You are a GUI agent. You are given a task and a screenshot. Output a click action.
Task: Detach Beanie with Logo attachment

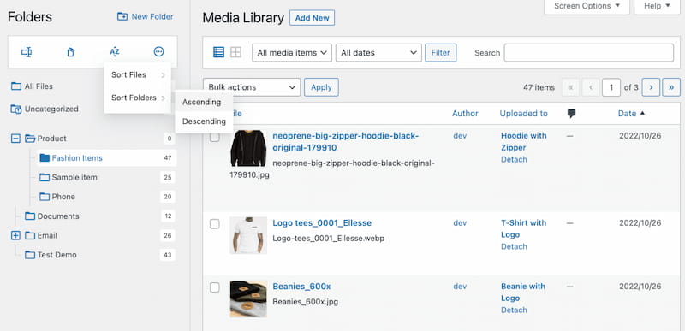click(514, 310)
